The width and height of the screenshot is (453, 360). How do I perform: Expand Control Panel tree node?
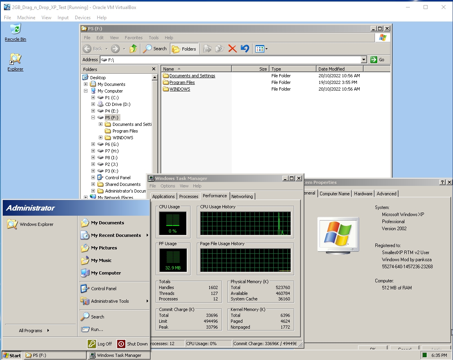pos(93,178)
